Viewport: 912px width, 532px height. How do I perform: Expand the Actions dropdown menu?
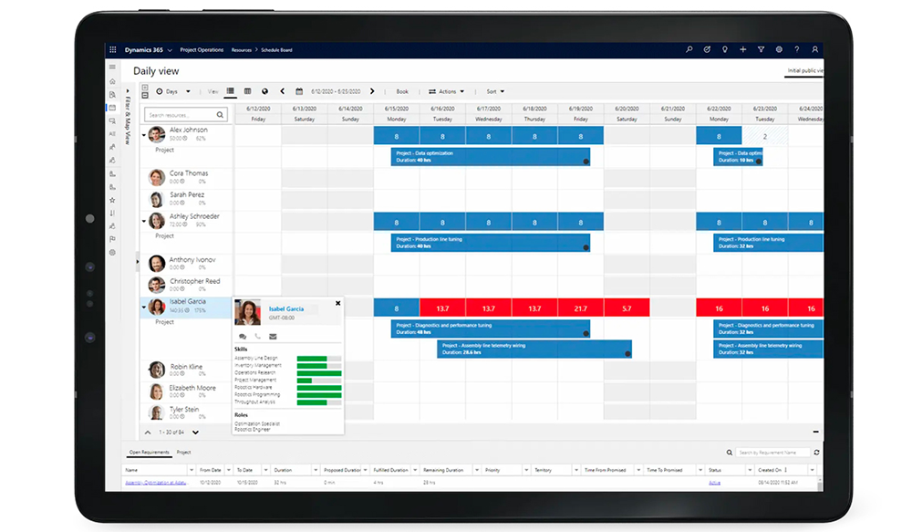(x=447, y=91)
